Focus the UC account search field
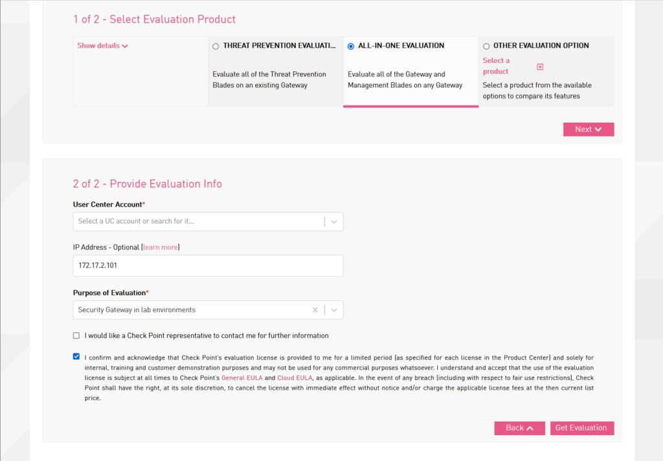This screenshot has width=663, height=461. [198, 221]
